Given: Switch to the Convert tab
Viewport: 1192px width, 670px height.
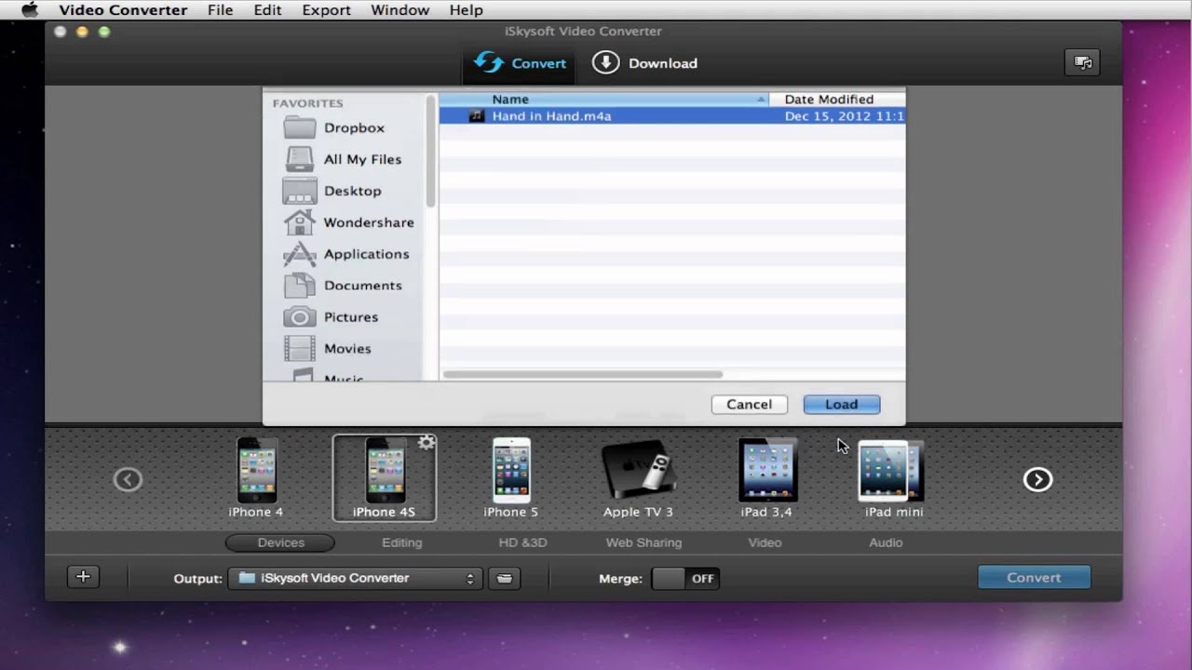Looking at the screenshot, I should [520, 63].
